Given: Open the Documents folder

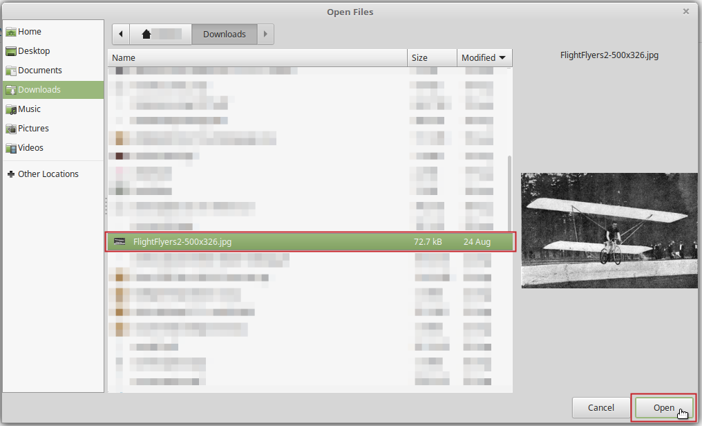Looking at the screenshot, I should pos(38,70).
